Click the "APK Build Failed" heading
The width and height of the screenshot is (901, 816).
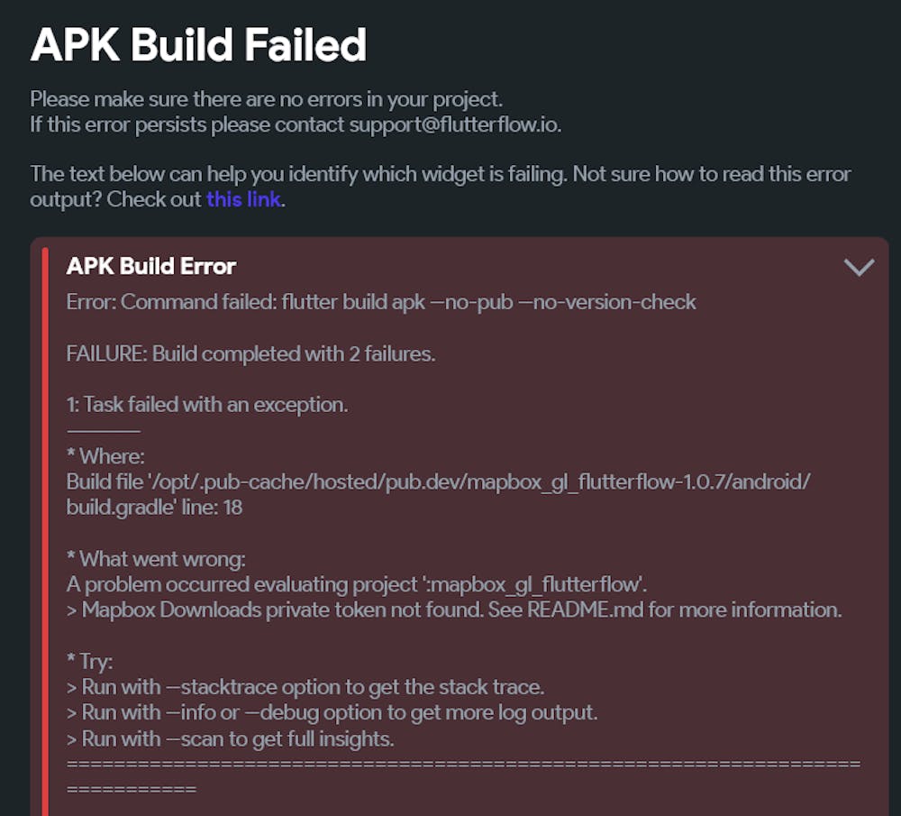point(198,45)
